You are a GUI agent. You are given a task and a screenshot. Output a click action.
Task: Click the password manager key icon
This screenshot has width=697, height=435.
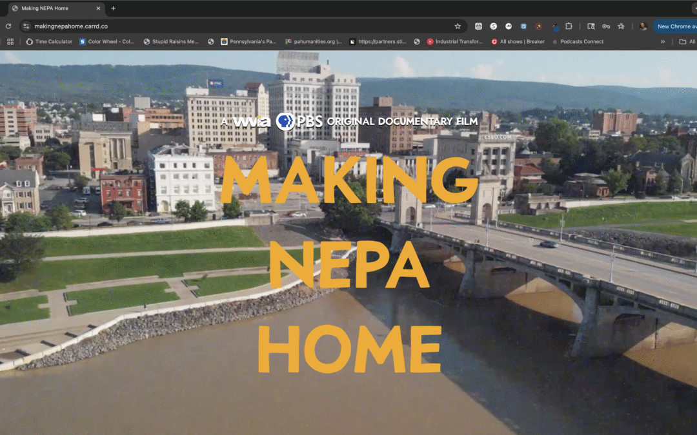click(606, 26)
